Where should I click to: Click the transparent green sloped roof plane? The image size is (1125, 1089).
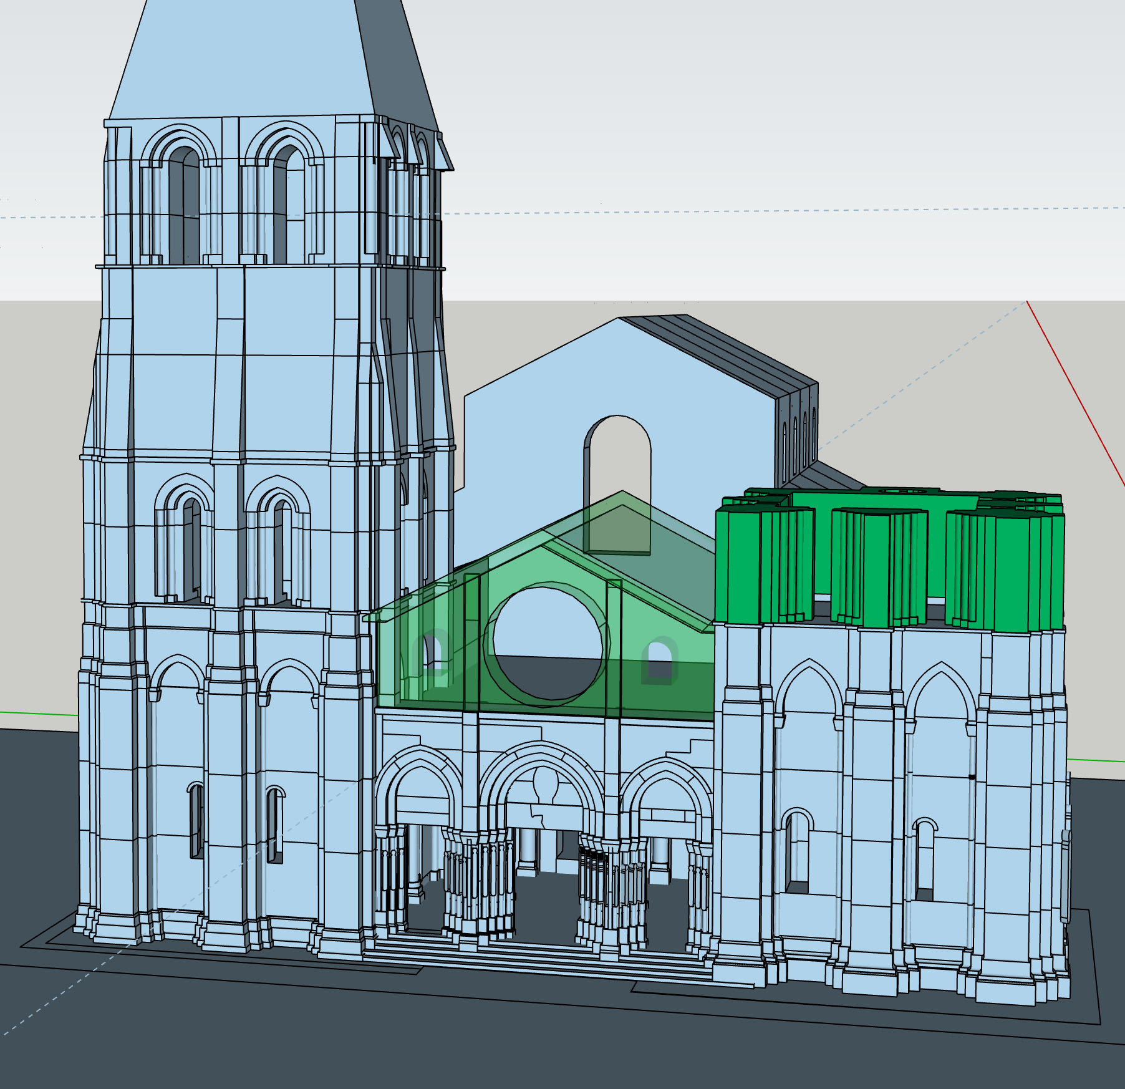tap(655, 568)
